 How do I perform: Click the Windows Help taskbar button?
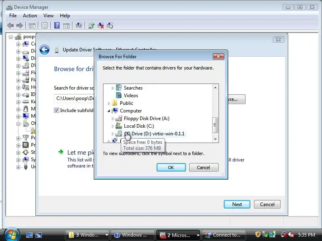[132, 235]
